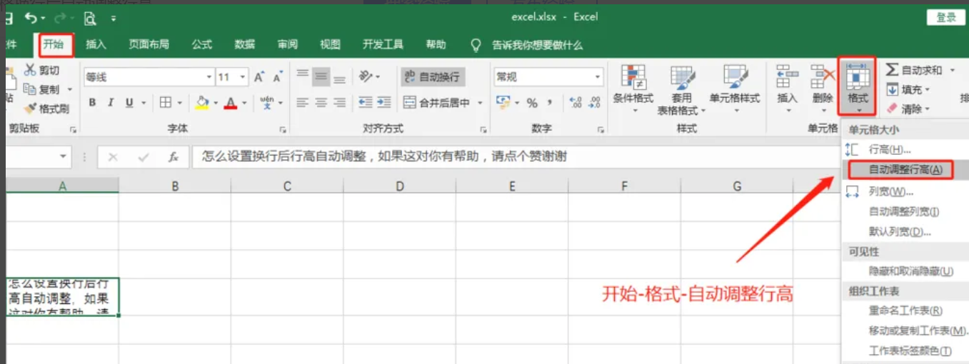Viewport: 969px width, 364px height.
Task: Click the percent style icon
Action: click(x=532, y=103)
